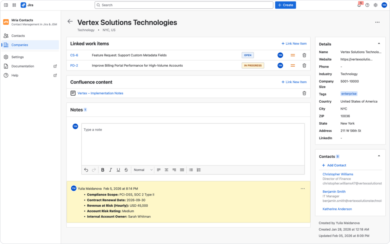Screen dimensions: 390x244
Task: Click the enterprise tag chip
Action: 349,94
